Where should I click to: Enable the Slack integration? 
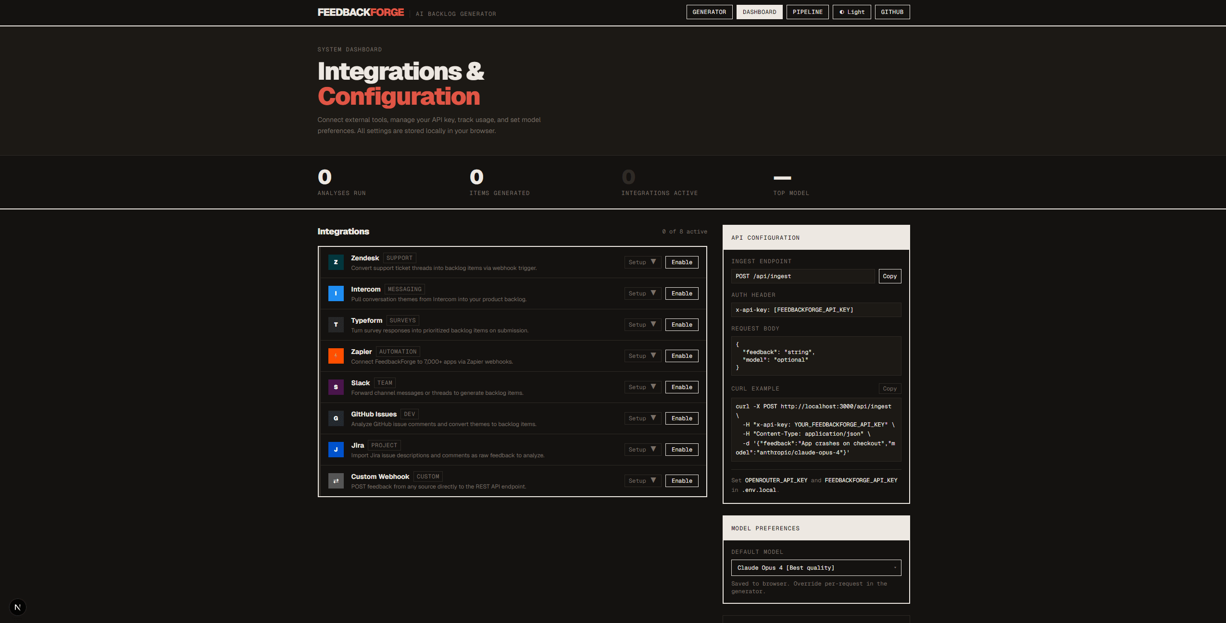click(681, 387)
